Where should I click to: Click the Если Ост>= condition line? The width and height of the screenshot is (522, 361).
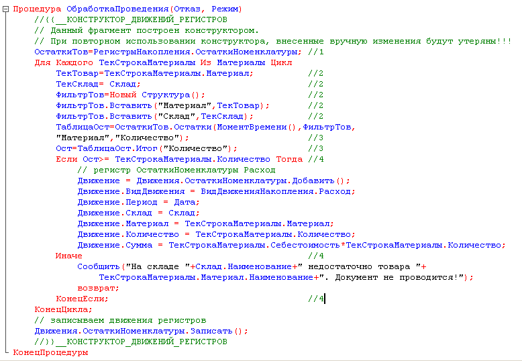(x=179, y=159)
